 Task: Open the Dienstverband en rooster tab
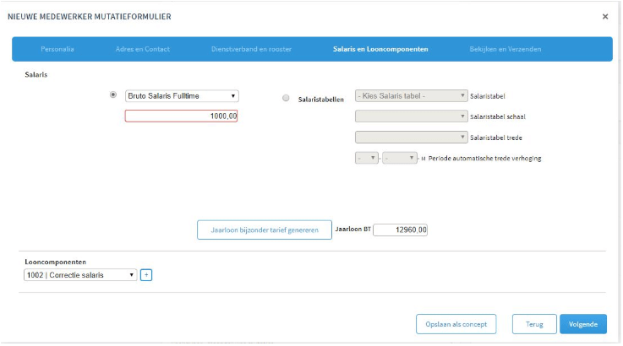tap(251, 49)
